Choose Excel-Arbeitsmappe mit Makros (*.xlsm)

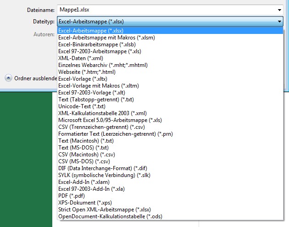tap(170, 38)
